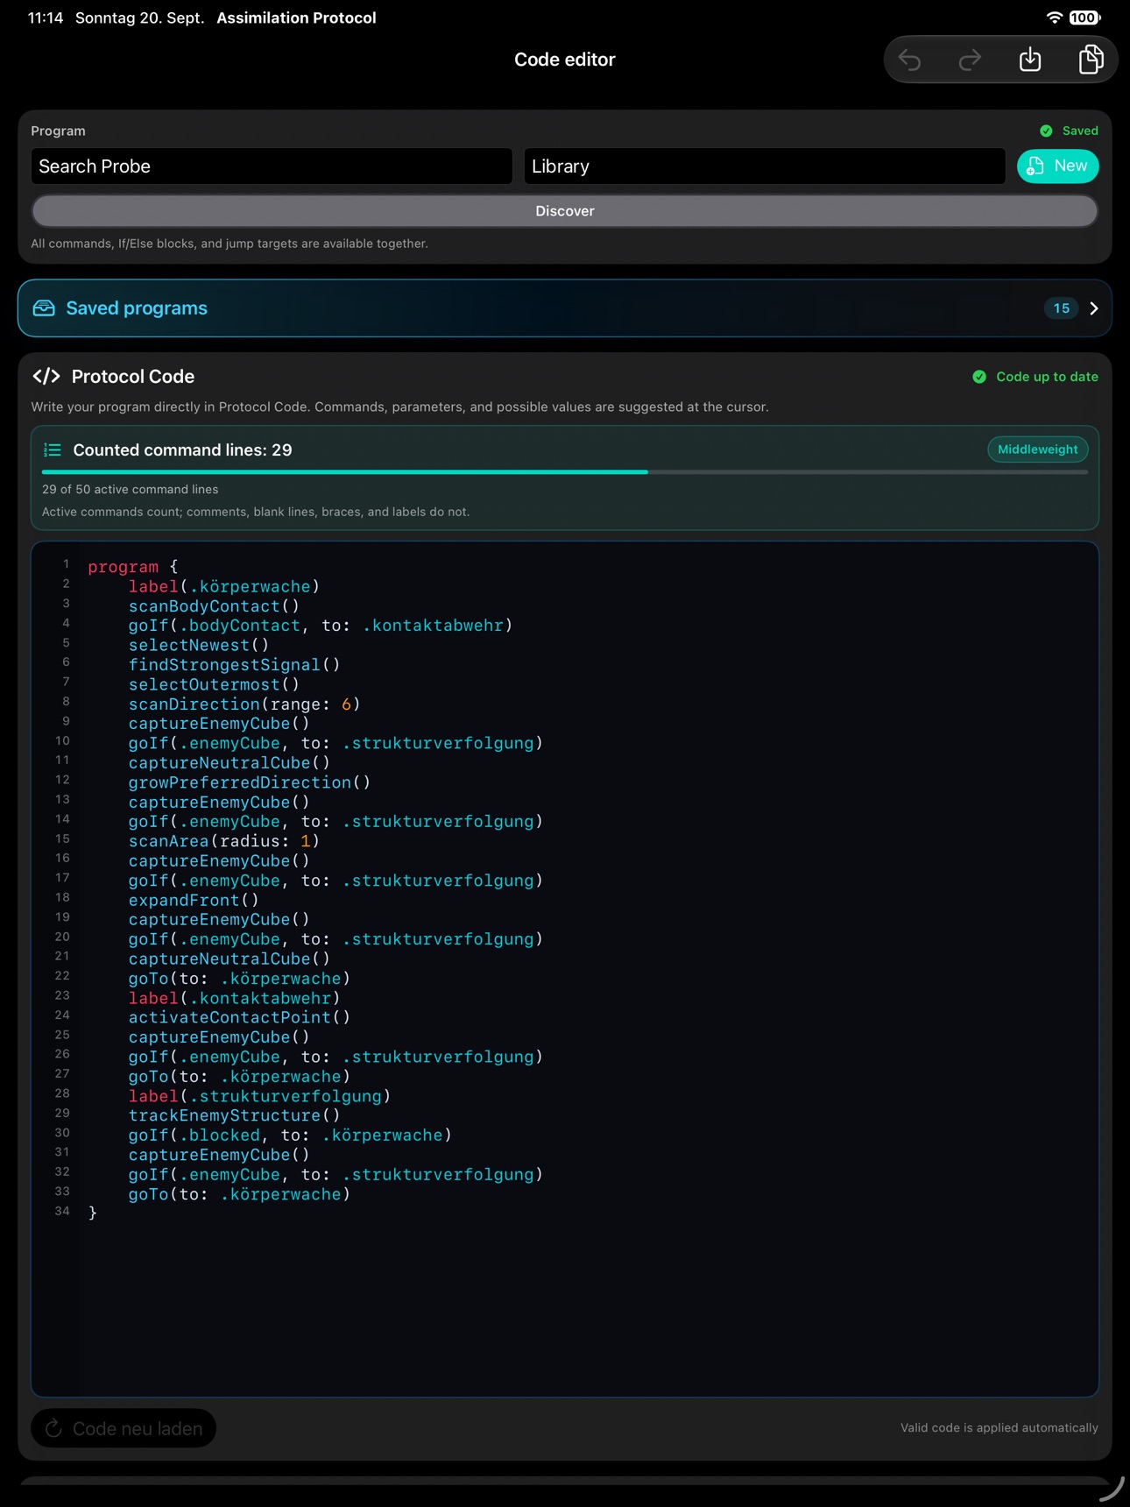Click the goIf(.blocked, to: .körperwache) line
This screenshot has width=1130, height=1507.
[290, 1136]
